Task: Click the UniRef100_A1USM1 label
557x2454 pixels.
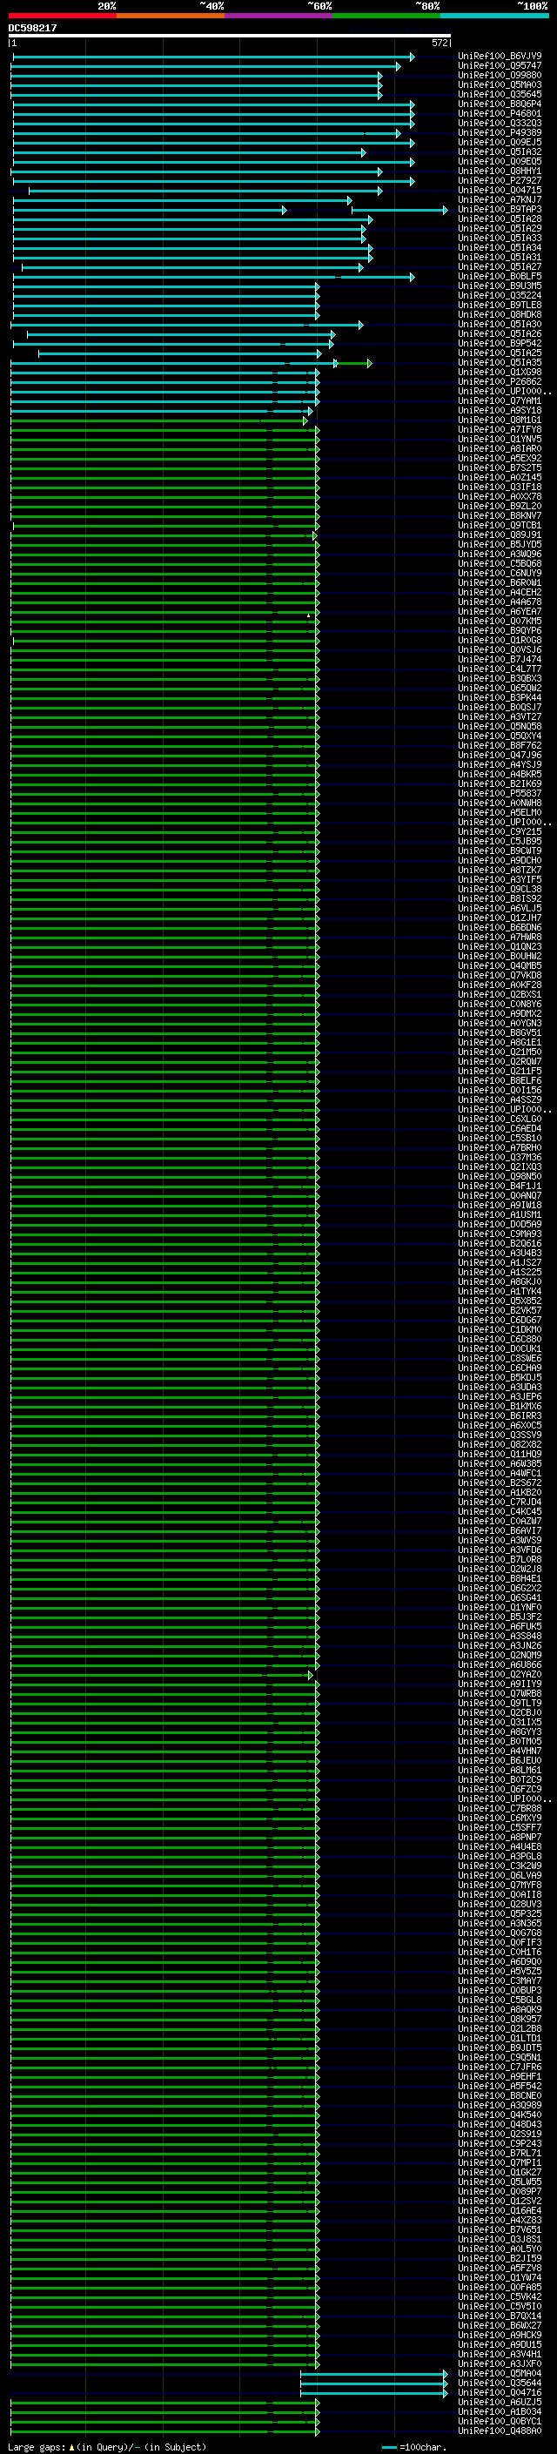Action: pos(500,1214)
